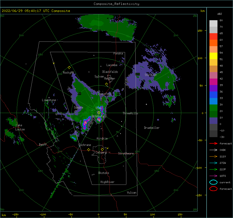Click the Calgary city label
The image size is (233, 218).
click(101, 152)
